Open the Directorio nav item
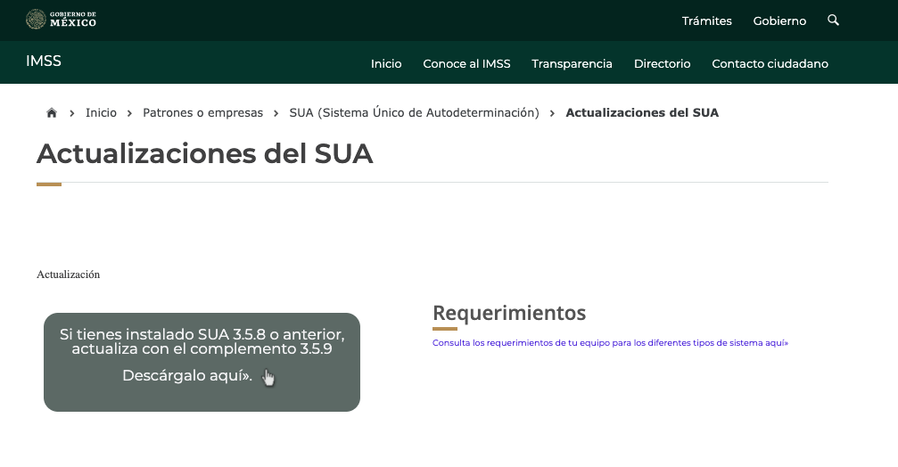Image resolution: width=898 pixels, height=467 pixels. pyautogui.click(x=662, y=63)
